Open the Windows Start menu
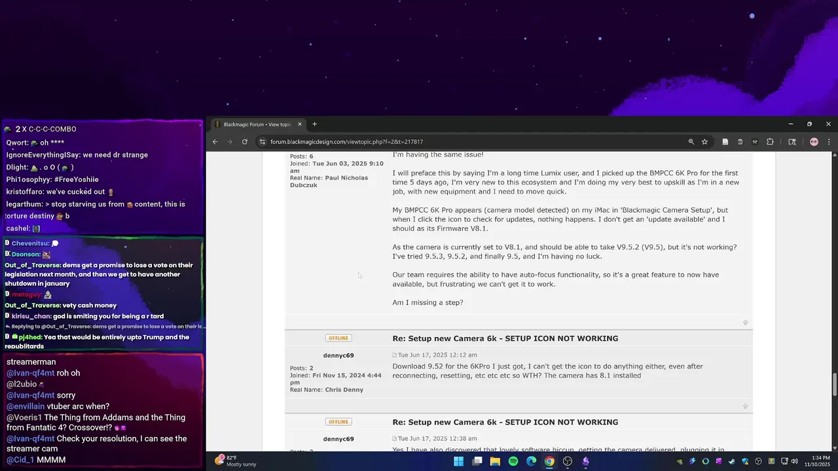 (x=459, y=461)
